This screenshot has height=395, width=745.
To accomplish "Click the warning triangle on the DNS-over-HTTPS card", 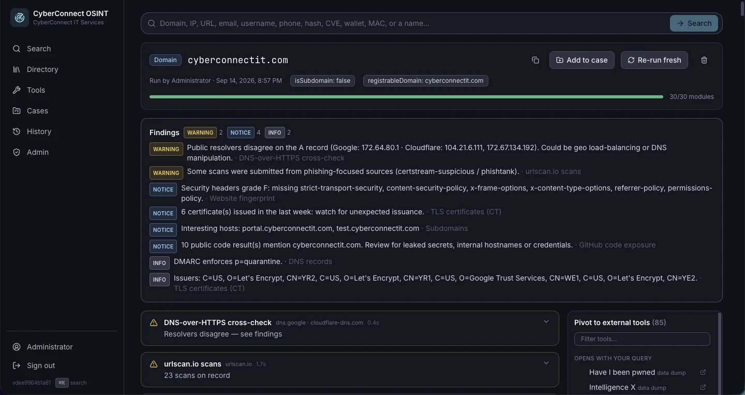I will [154, 323].
